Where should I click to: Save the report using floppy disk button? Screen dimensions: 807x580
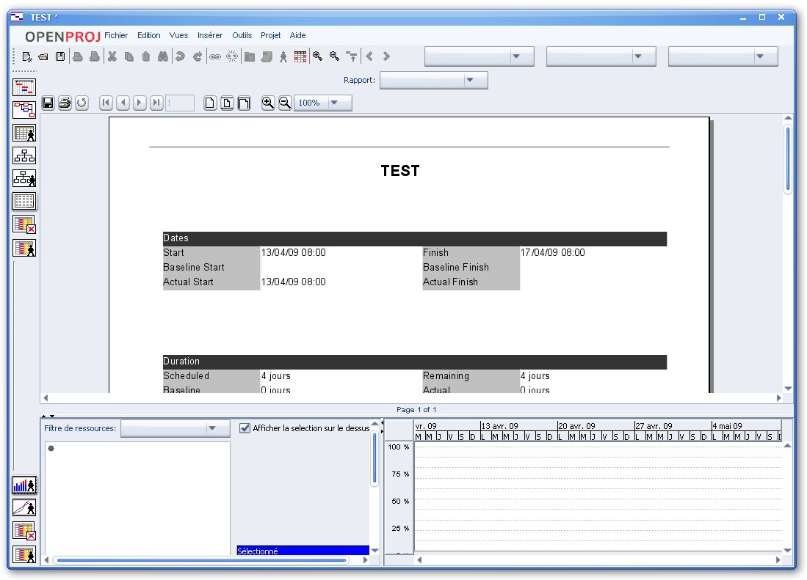click(x=48, y=103)
